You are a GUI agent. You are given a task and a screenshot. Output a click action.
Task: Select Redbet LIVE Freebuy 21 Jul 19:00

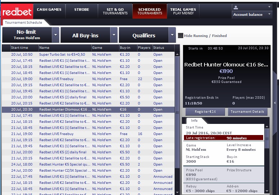88,134
